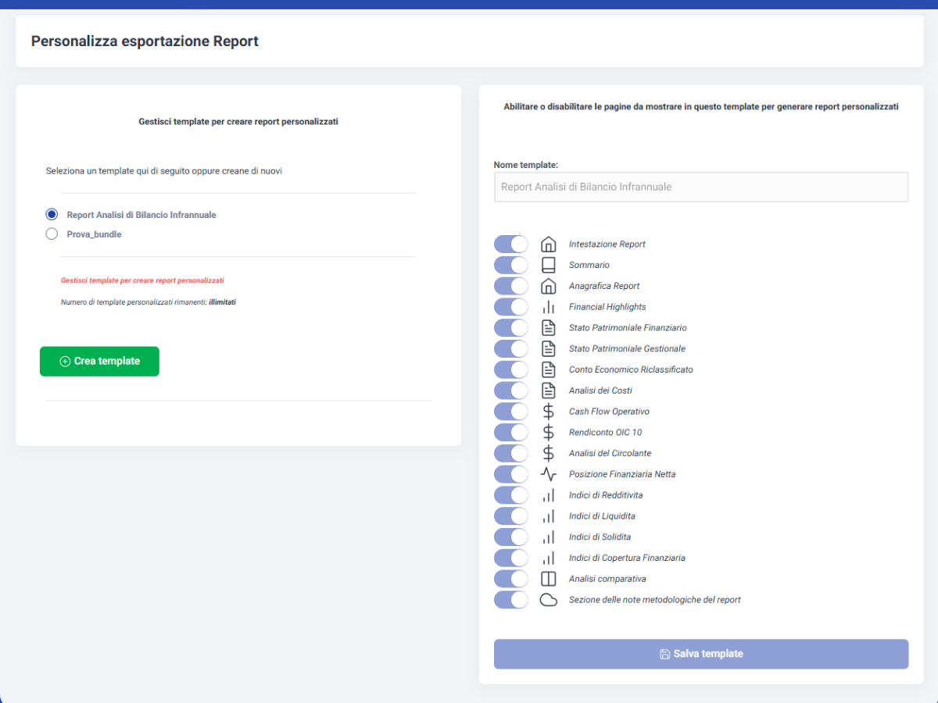The height and width of the screenshot is (703, 938).
Task: Click cloud icon for note metodologiche section
Action: [549, 600]
